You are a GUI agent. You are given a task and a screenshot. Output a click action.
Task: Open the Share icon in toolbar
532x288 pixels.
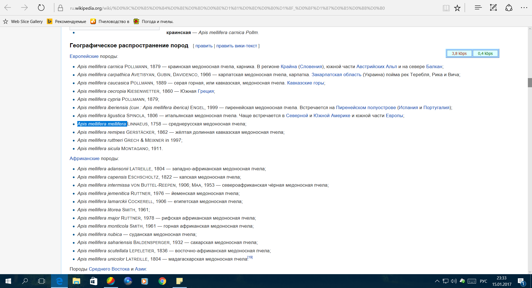tap(509, 8)
